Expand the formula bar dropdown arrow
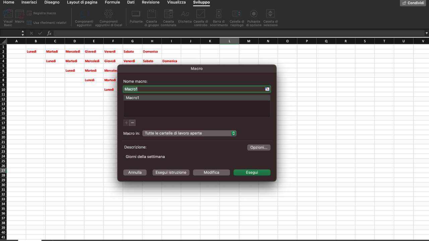This screenshot has height=241, width=429. pyautogui.click(x=426, y=33)
